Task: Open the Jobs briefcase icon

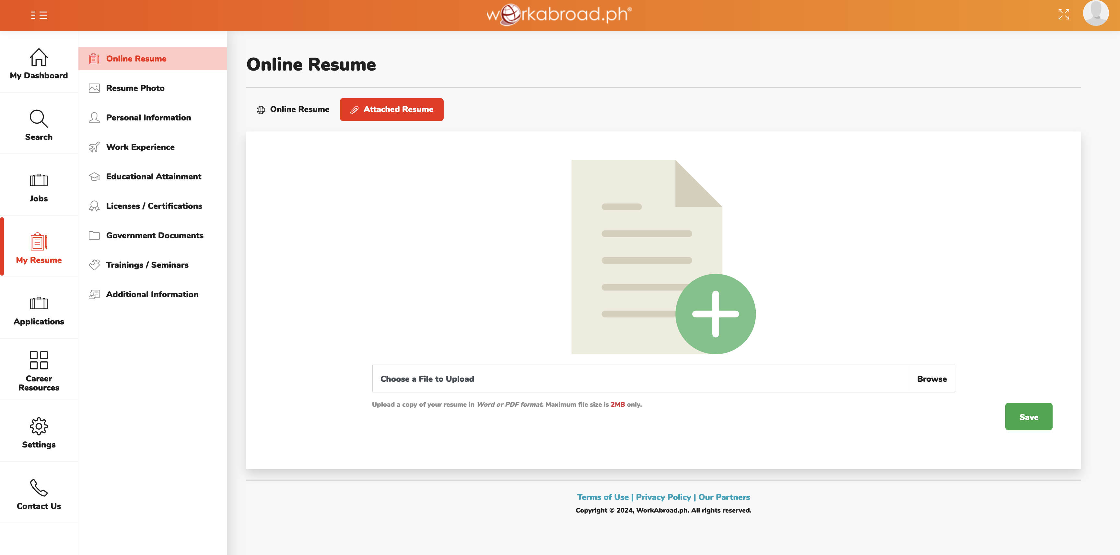Action: pos(39,180)
